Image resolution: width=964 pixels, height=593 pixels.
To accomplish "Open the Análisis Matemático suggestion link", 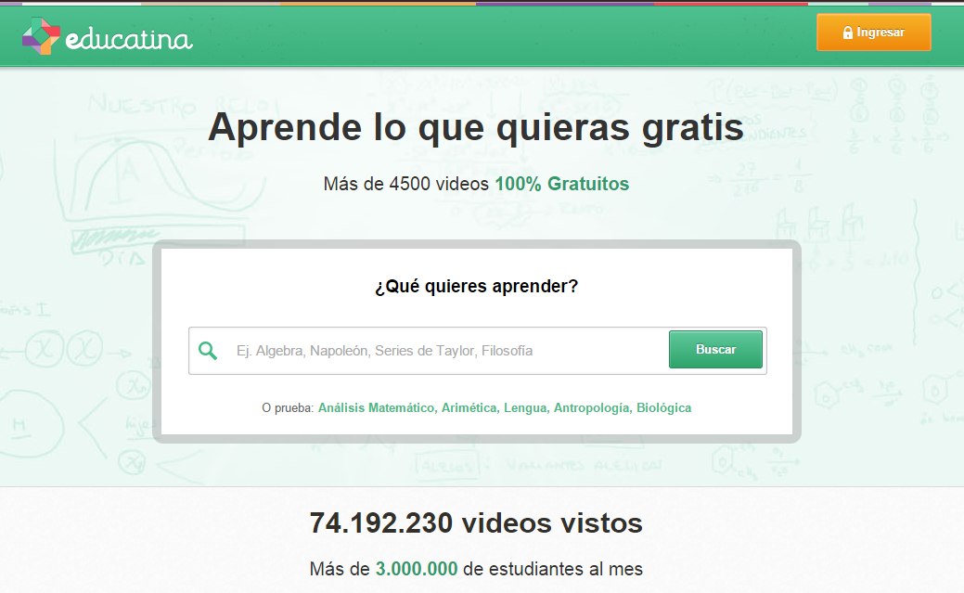I will 376,407.
